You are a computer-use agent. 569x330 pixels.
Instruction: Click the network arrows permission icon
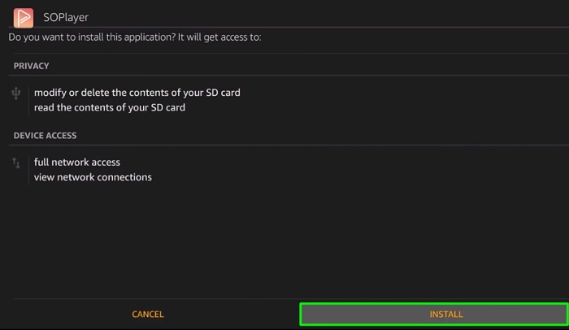[16, 163]
